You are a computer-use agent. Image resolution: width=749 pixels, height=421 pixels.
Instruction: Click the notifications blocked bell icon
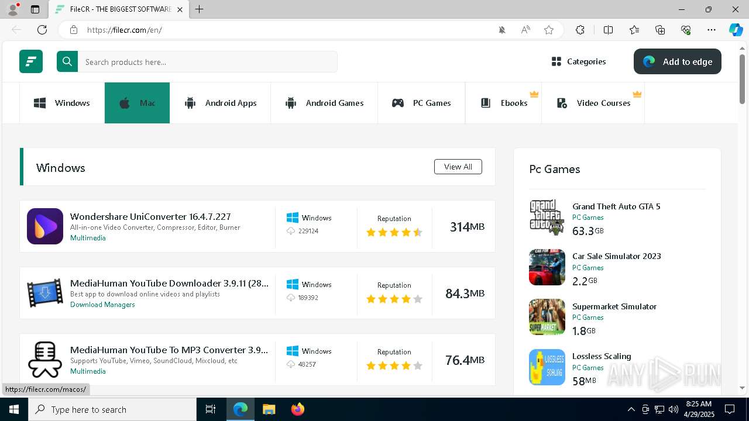(x=502, y=30)
